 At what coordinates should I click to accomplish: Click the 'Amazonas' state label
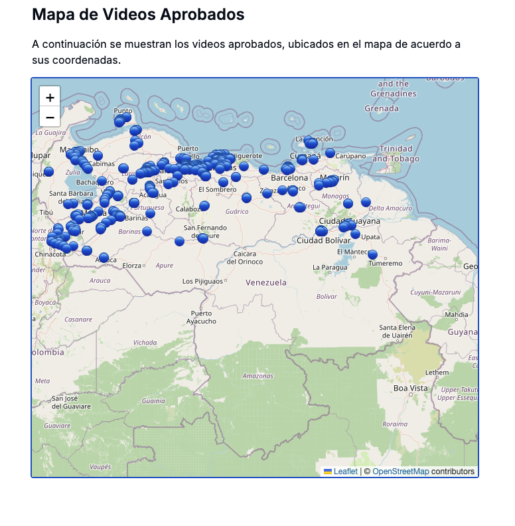point(258,376)
